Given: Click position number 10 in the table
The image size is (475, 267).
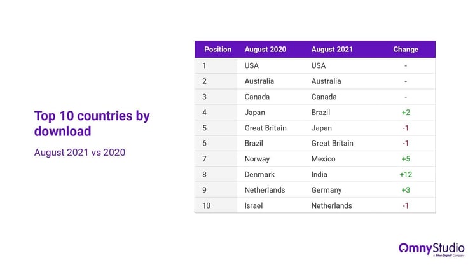Looking at the screenshot, I should click(206, 205).
